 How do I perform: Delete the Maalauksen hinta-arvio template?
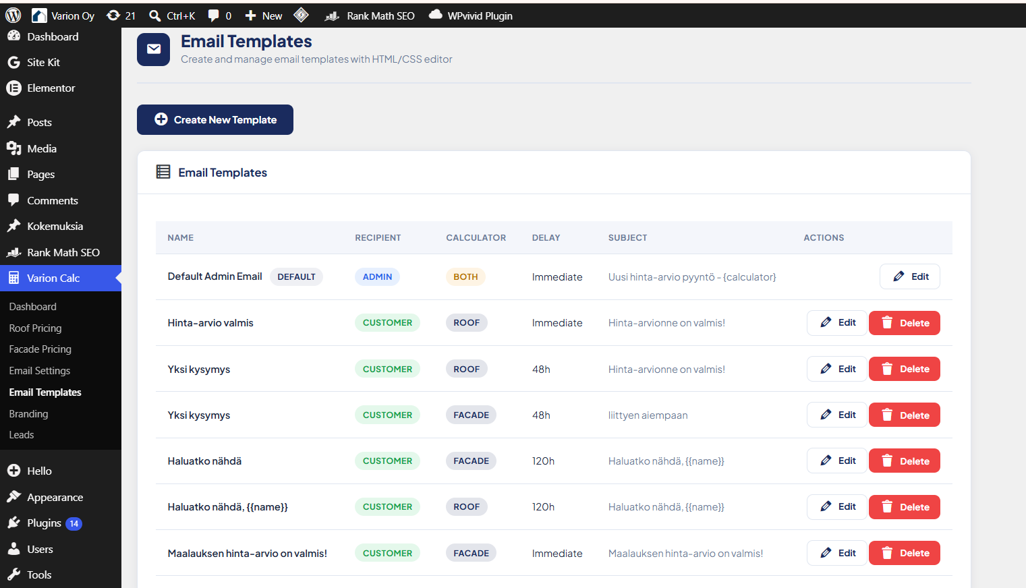click(x=905, y=553)
